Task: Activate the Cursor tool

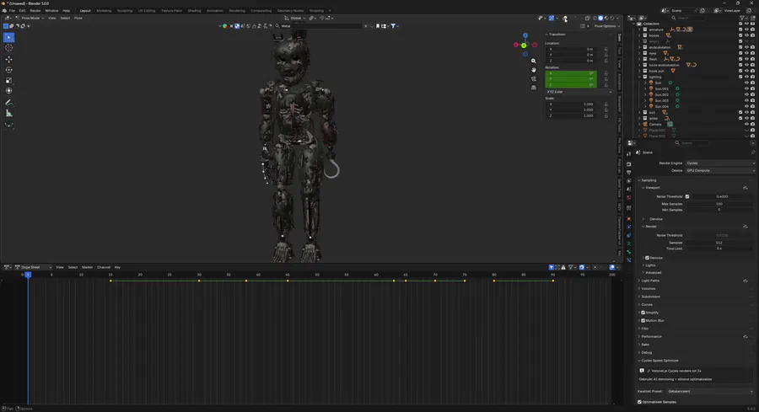Action: 9,48
